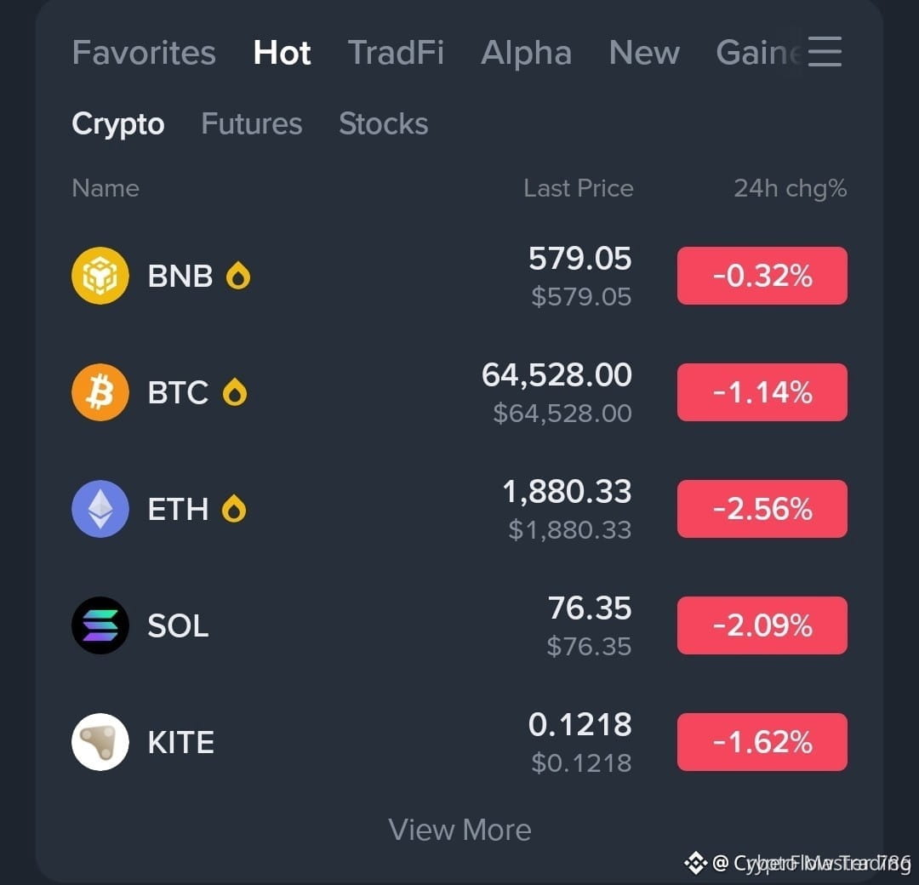This screenshot has width=919, height=885.
Task: Tap the KITE token logo
Action: click(x=100, y=742)
